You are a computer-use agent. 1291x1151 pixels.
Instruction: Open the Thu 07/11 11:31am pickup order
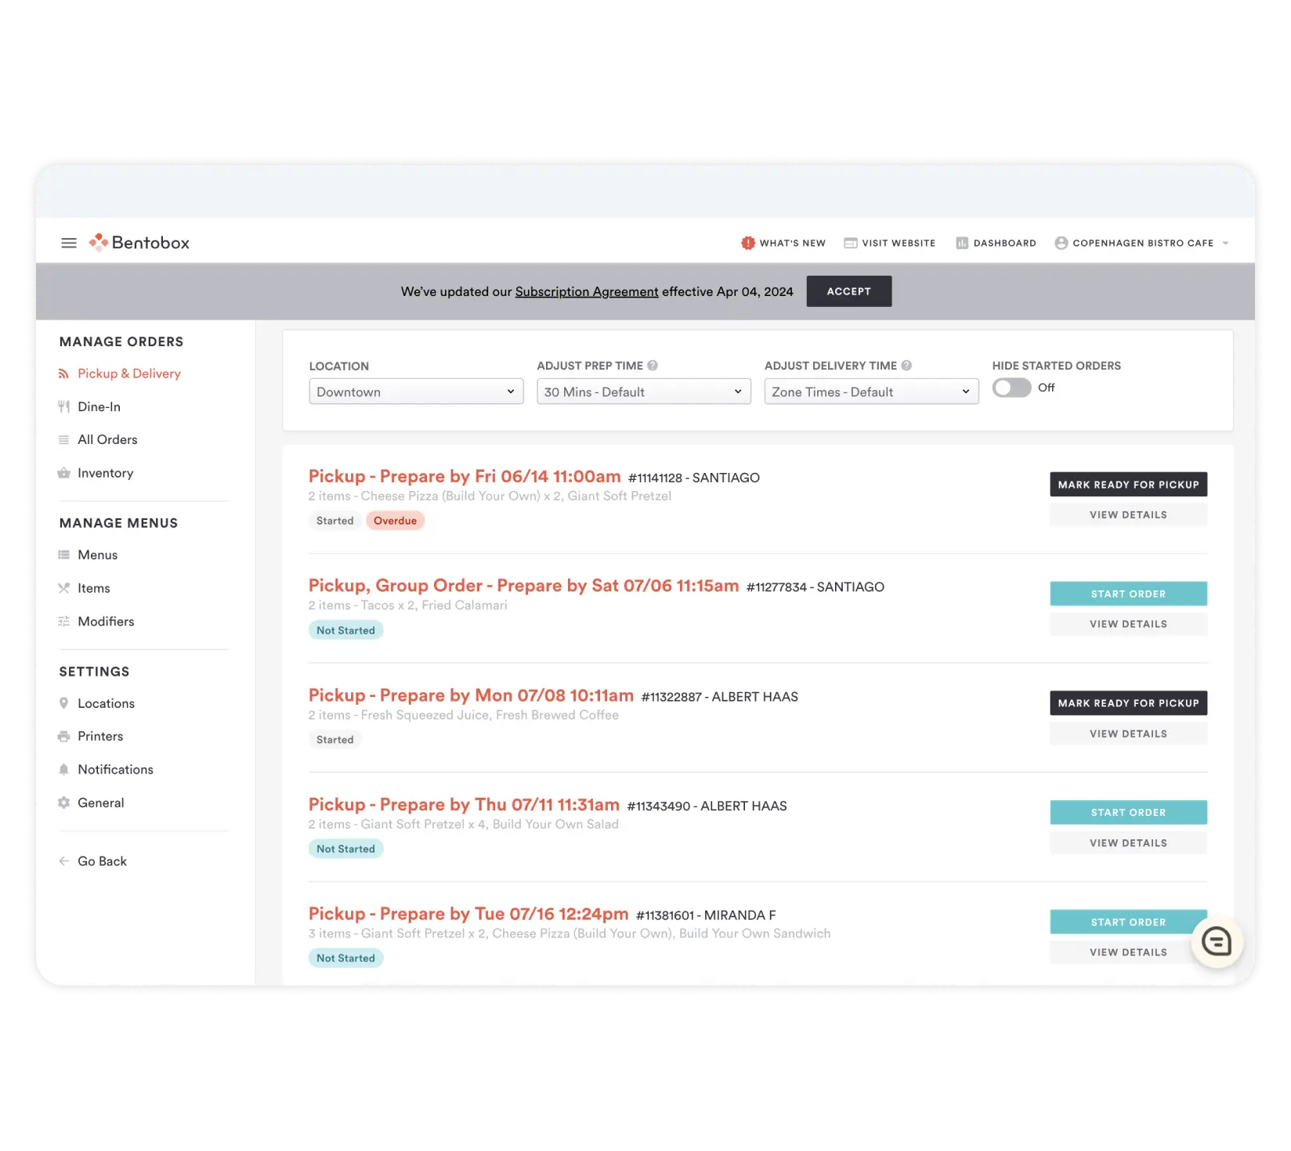(x=464, y=805)
